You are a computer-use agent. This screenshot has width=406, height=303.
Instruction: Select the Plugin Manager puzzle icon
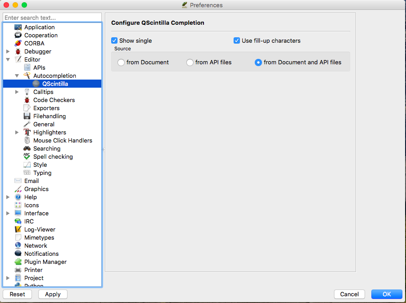click(x=18, y=262)
